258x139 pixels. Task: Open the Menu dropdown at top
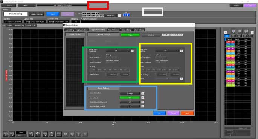point(27,5)
